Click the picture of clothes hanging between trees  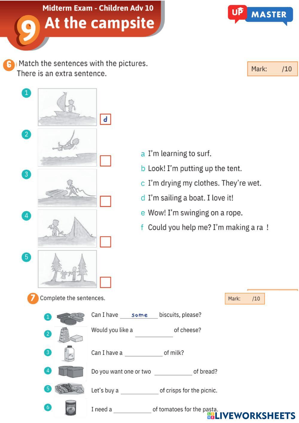67,269
